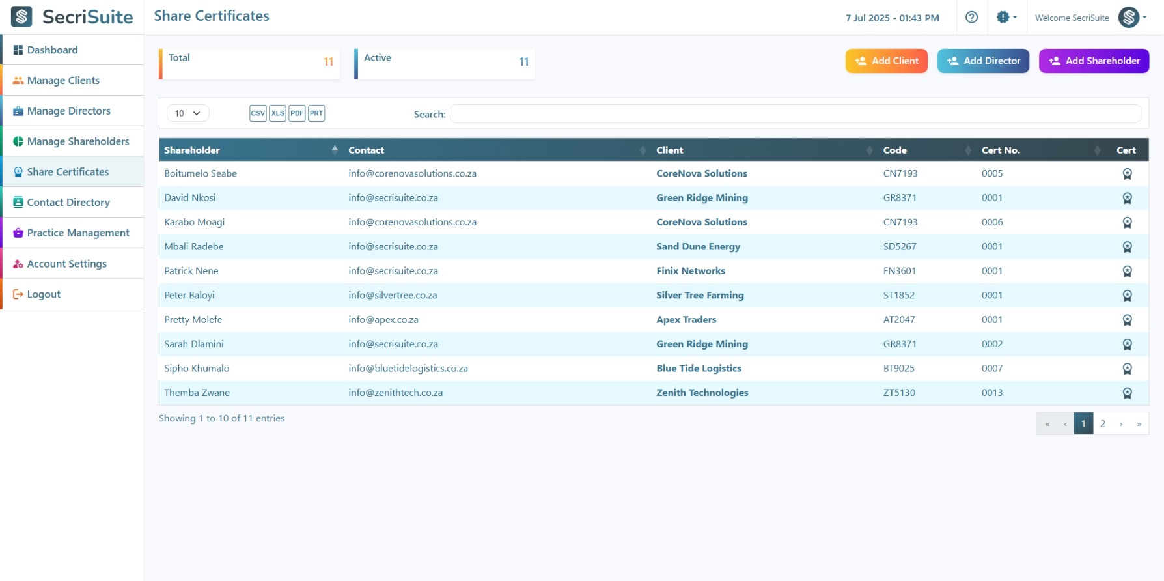Go to Dashboard in sidebar

[72, 50]
